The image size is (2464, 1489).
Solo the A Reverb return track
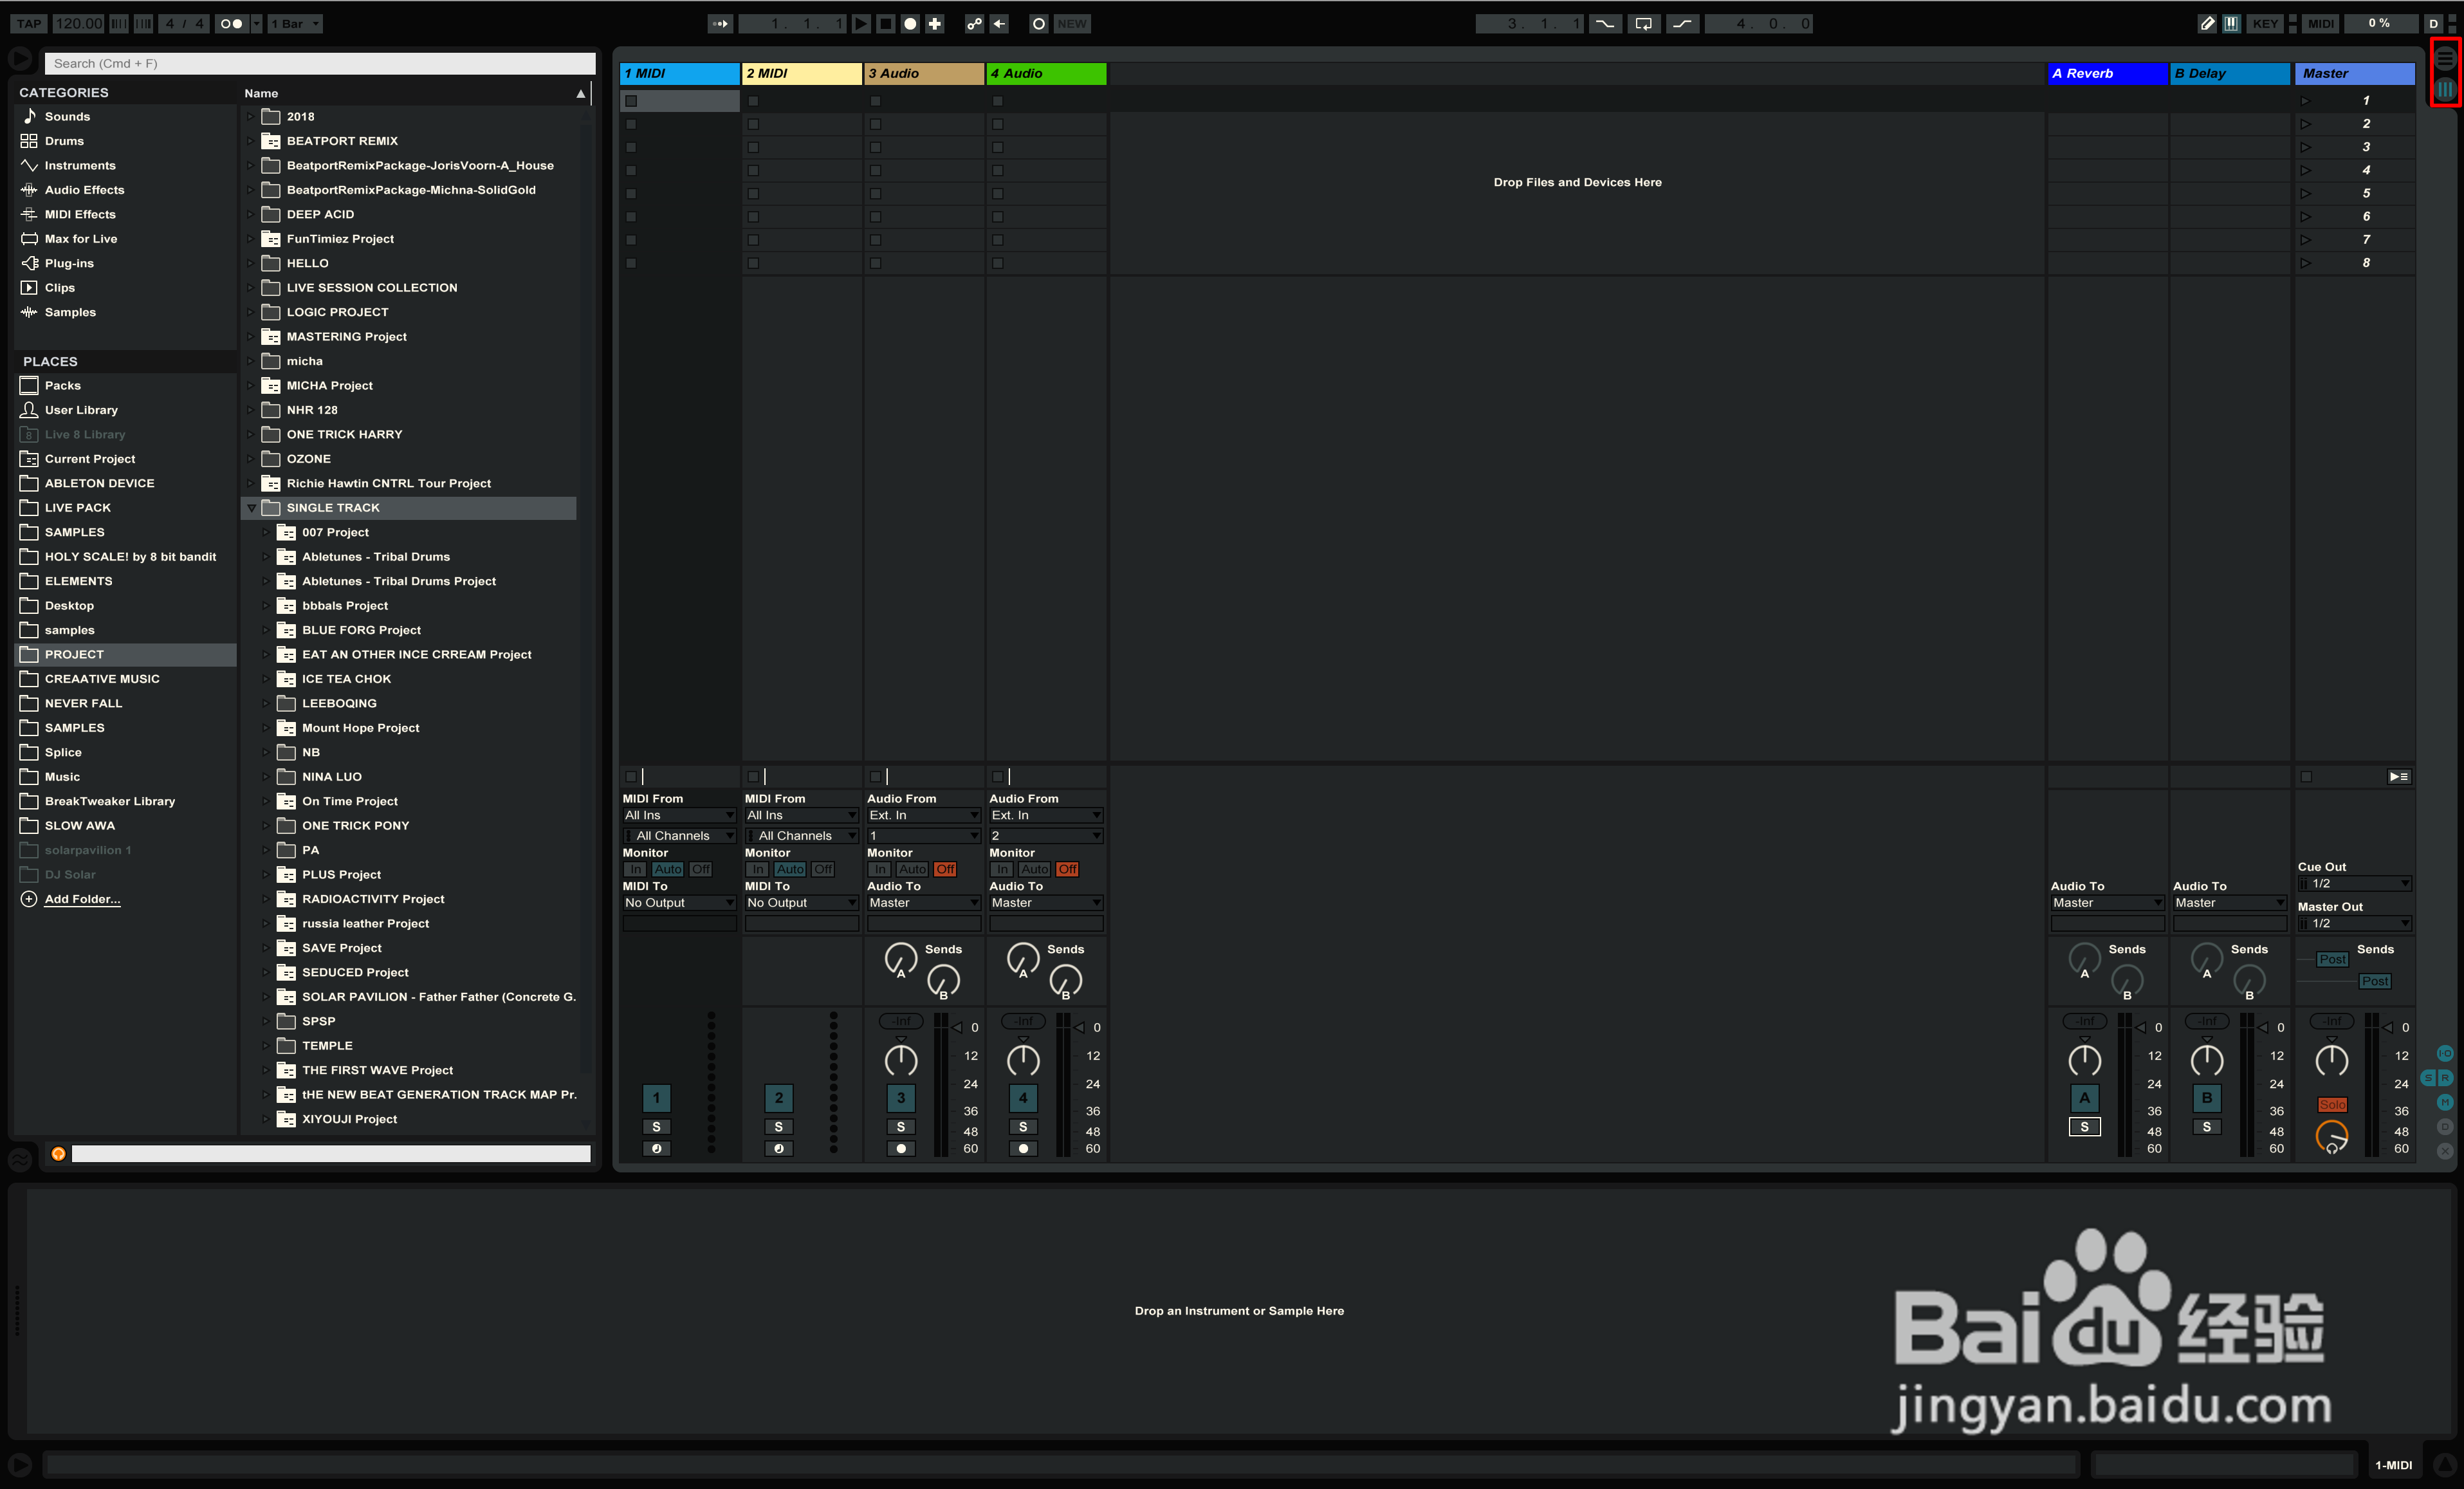2085,1127
